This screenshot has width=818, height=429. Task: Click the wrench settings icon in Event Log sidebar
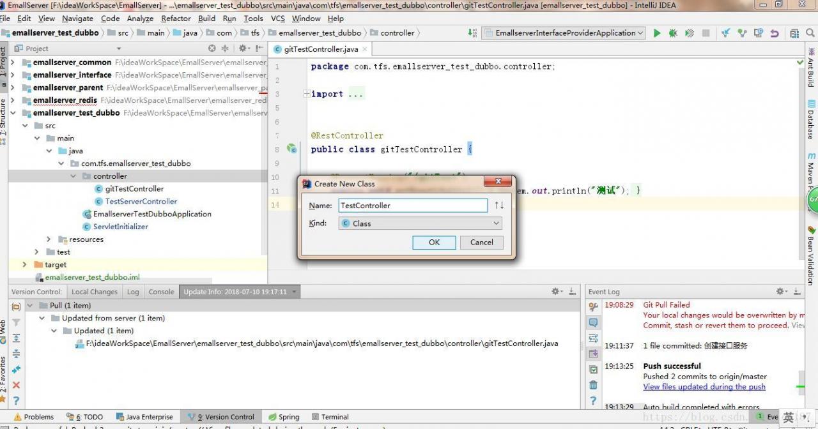(594, 307)
